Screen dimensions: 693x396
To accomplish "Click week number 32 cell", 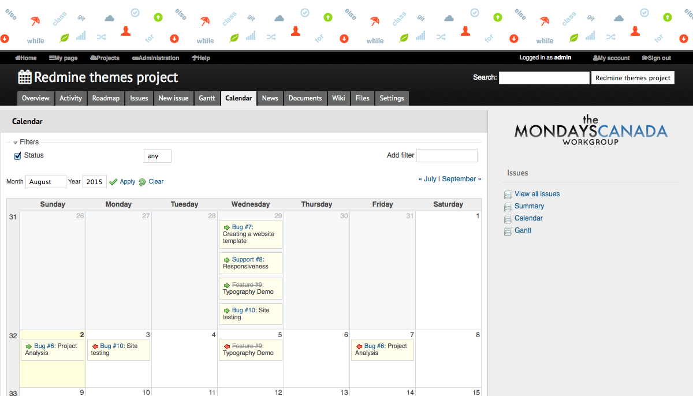I will coord(13,358).
